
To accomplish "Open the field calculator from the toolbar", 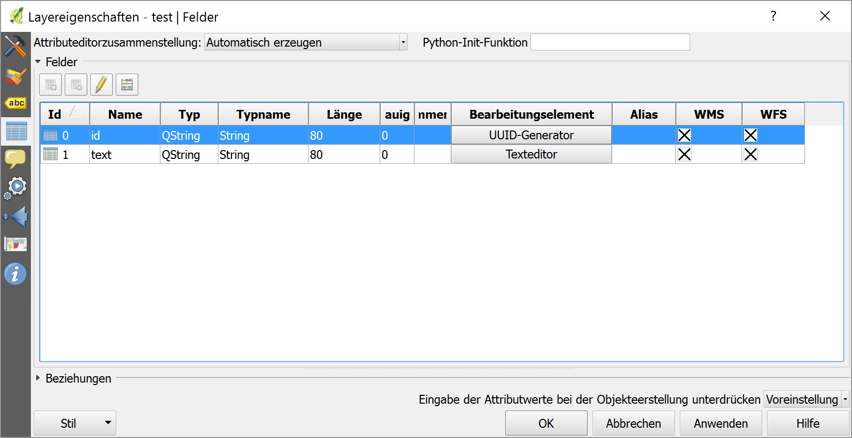I will coord(127,84).
